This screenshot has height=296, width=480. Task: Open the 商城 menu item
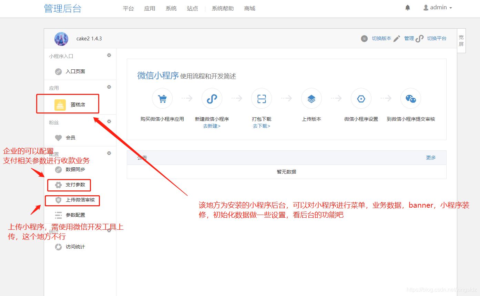(249, 9)
